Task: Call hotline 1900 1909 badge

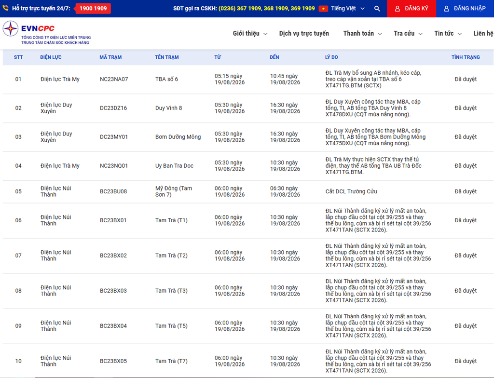Action: 93,8
